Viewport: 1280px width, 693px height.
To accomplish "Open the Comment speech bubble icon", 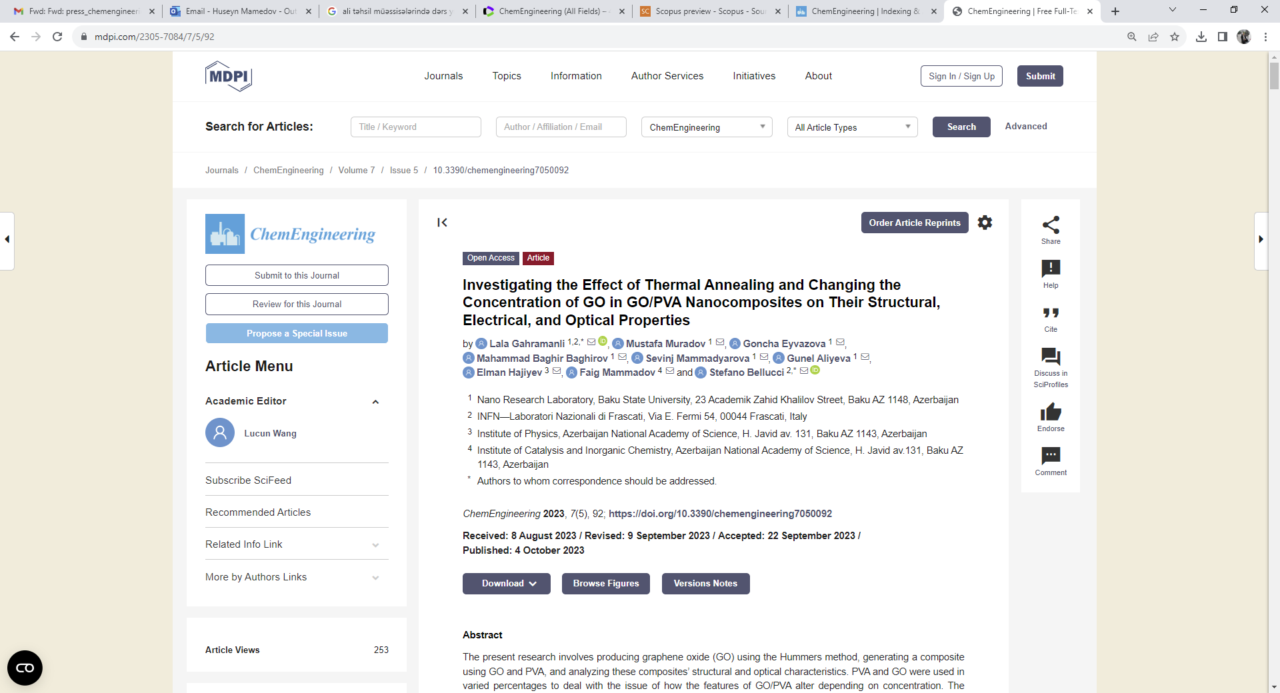I will tap(1051, 456).
